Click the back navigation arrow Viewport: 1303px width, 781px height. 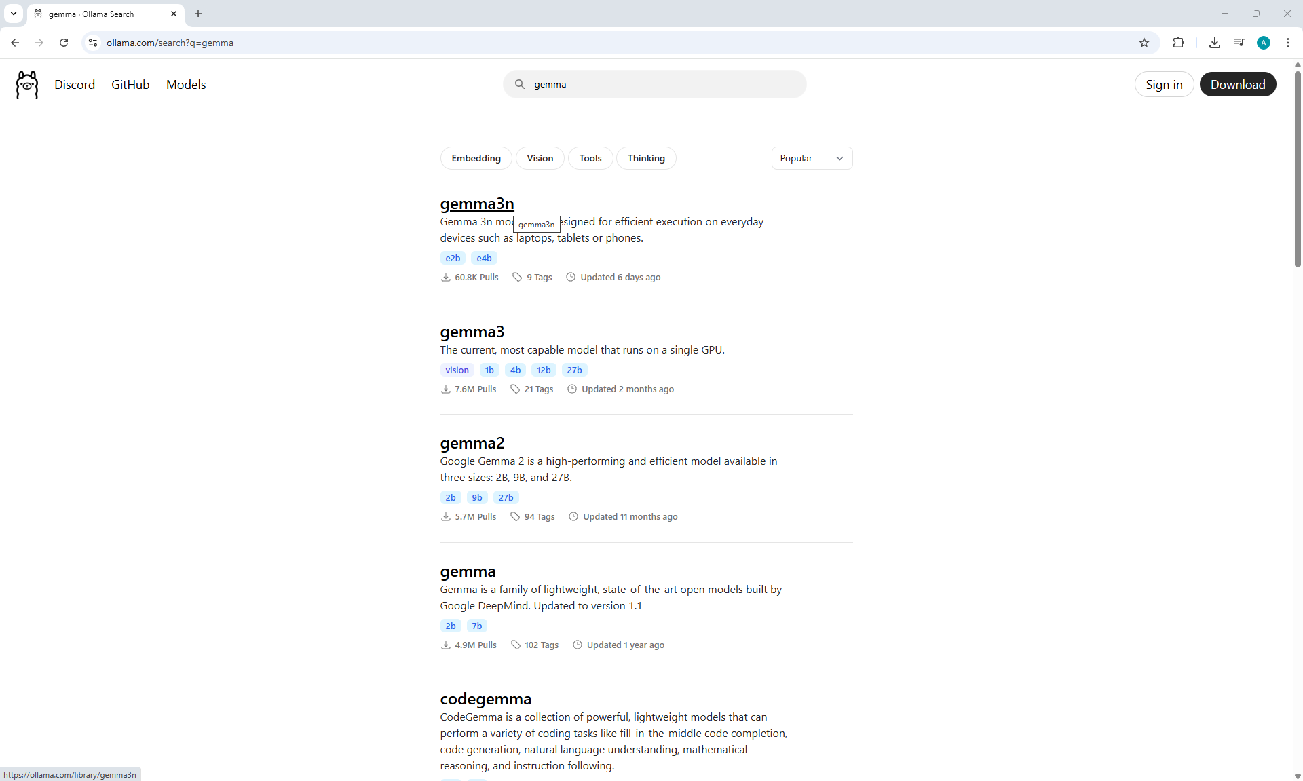point(15,43)
